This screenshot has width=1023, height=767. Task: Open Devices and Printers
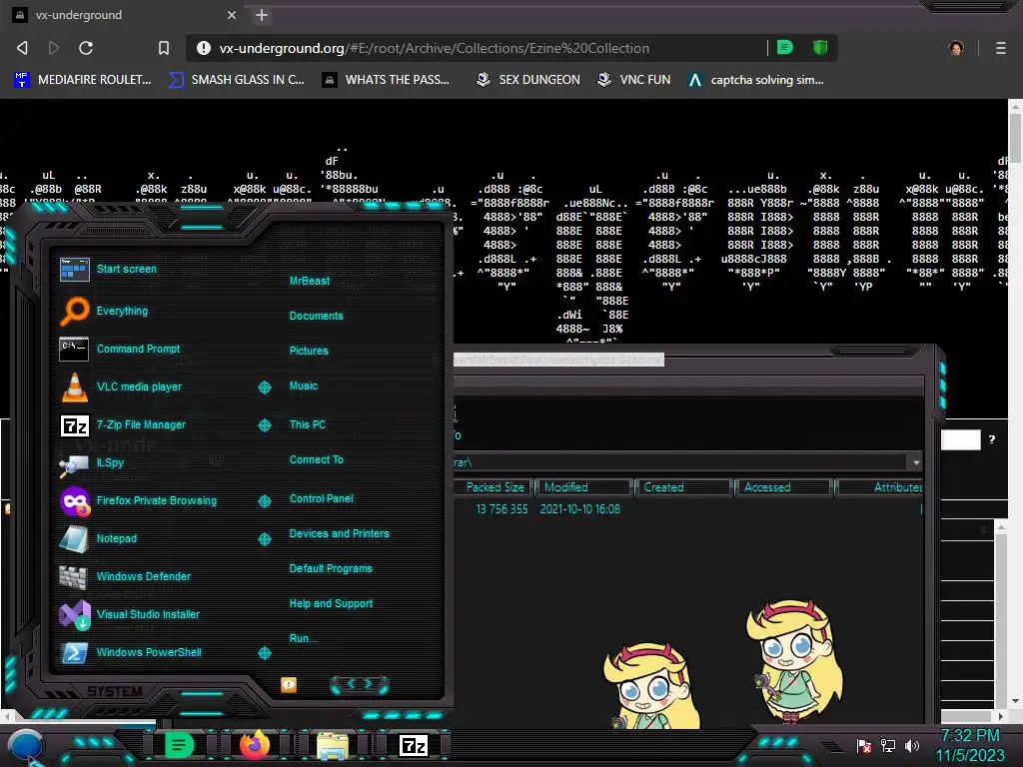(x=340, y=533)
